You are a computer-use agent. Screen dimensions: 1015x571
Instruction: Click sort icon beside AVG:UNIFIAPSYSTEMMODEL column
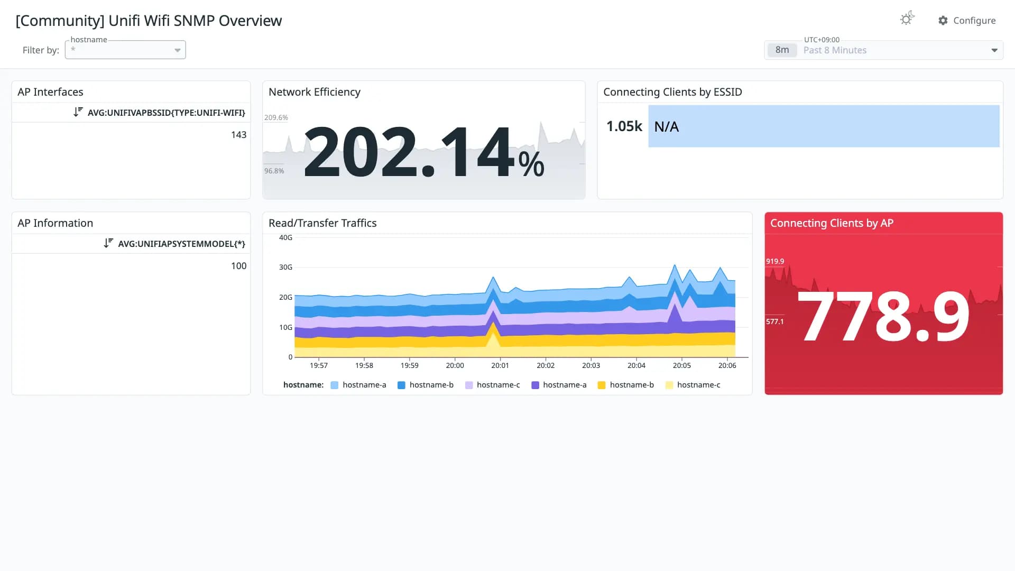[x=108, y=243]
